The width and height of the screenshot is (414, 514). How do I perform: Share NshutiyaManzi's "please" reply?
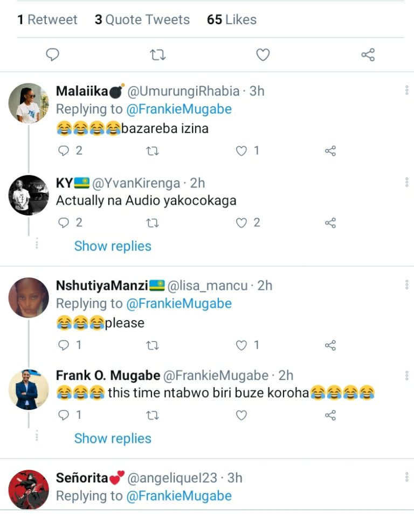330,345
